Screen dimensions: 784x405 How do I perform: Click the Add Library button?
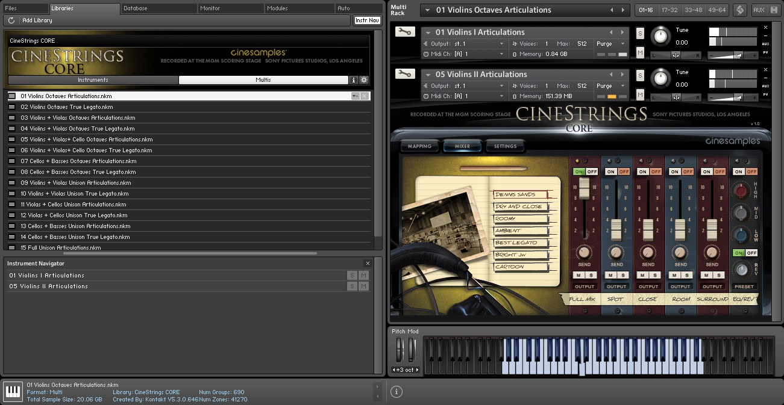(37, 20)
